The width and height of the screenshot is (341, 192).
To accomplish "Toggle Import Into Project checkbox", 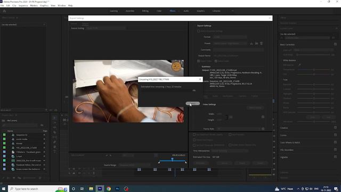I will click(x=194, y=140).
